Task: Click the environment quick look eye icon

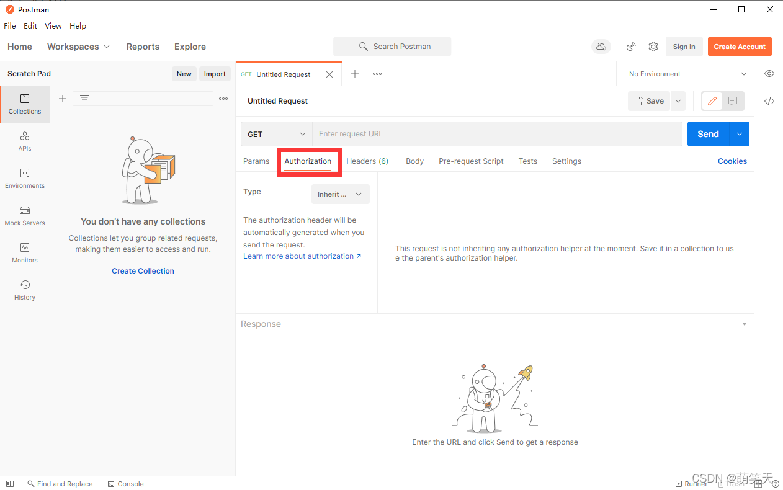Action: [x=769, y=74]
